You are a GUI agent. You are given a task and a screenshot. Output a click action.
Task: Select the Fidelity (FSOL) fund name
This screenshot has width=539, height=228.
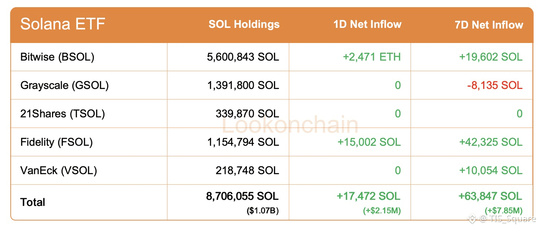coord(57,142)
